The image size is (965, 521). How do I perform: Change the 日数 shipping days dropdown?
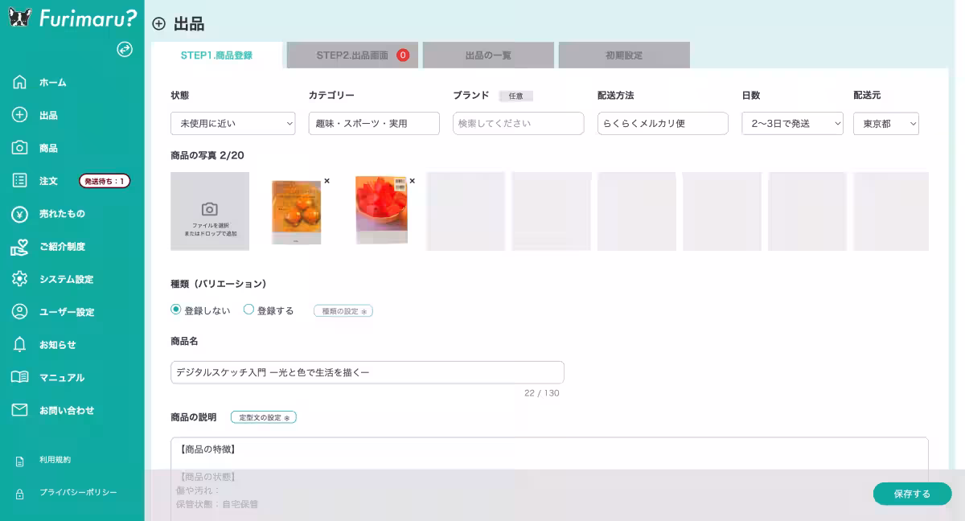tap(791, 123)
